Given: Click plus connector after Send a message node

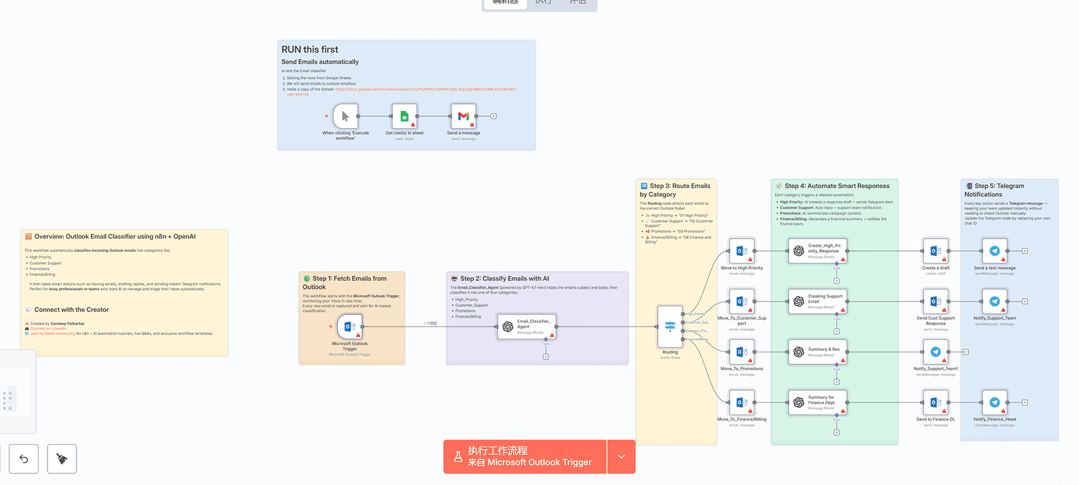Looking at the screenshot, I should [x=493, y=116].
